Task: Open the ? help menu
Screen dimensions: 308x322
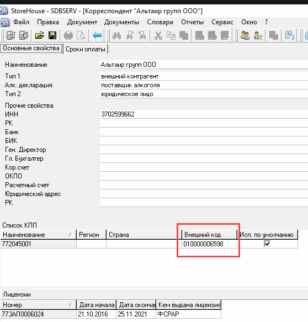Action: 267,22
